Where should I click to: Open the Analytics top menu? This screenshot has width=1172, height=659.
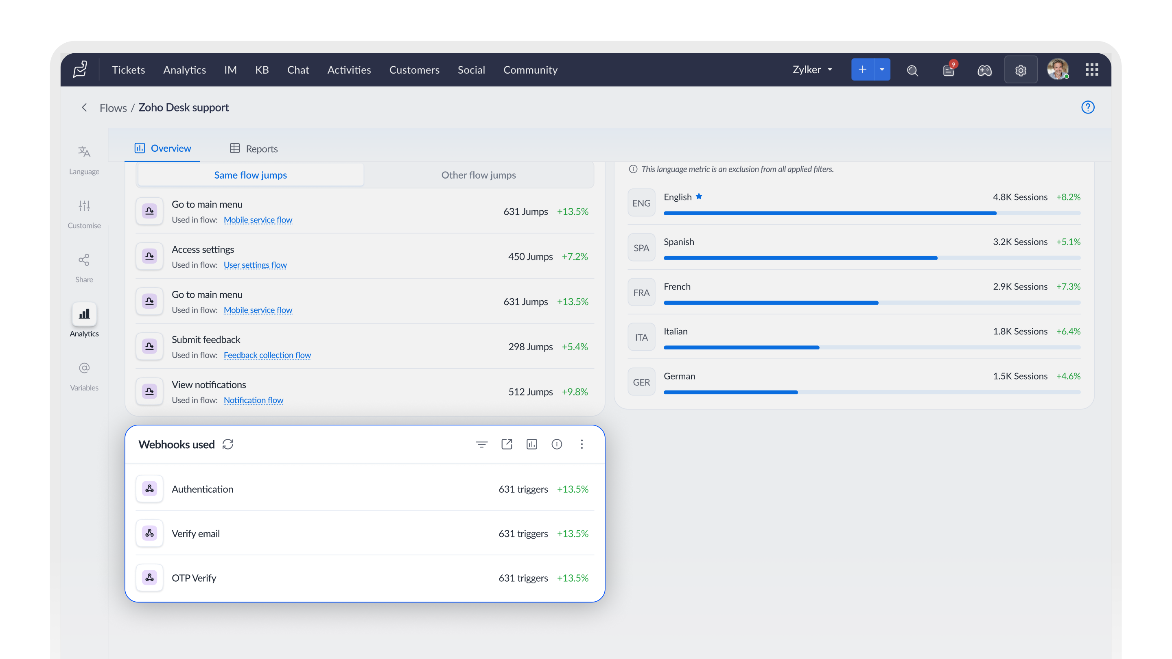point(184,70)
